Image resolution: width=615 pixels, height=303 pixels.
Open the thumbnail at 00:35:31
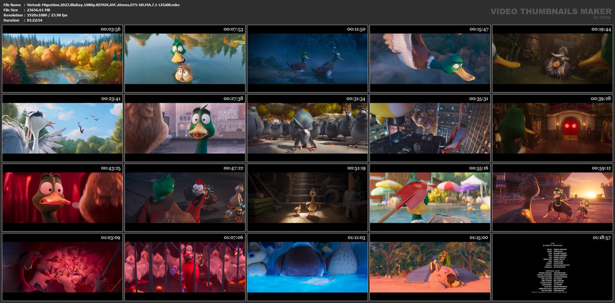430,128
